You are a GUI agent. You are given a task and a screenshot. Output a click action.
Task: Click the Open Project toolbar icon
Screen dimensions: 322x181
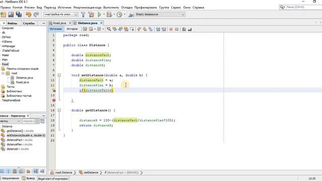tap(11, 15)
